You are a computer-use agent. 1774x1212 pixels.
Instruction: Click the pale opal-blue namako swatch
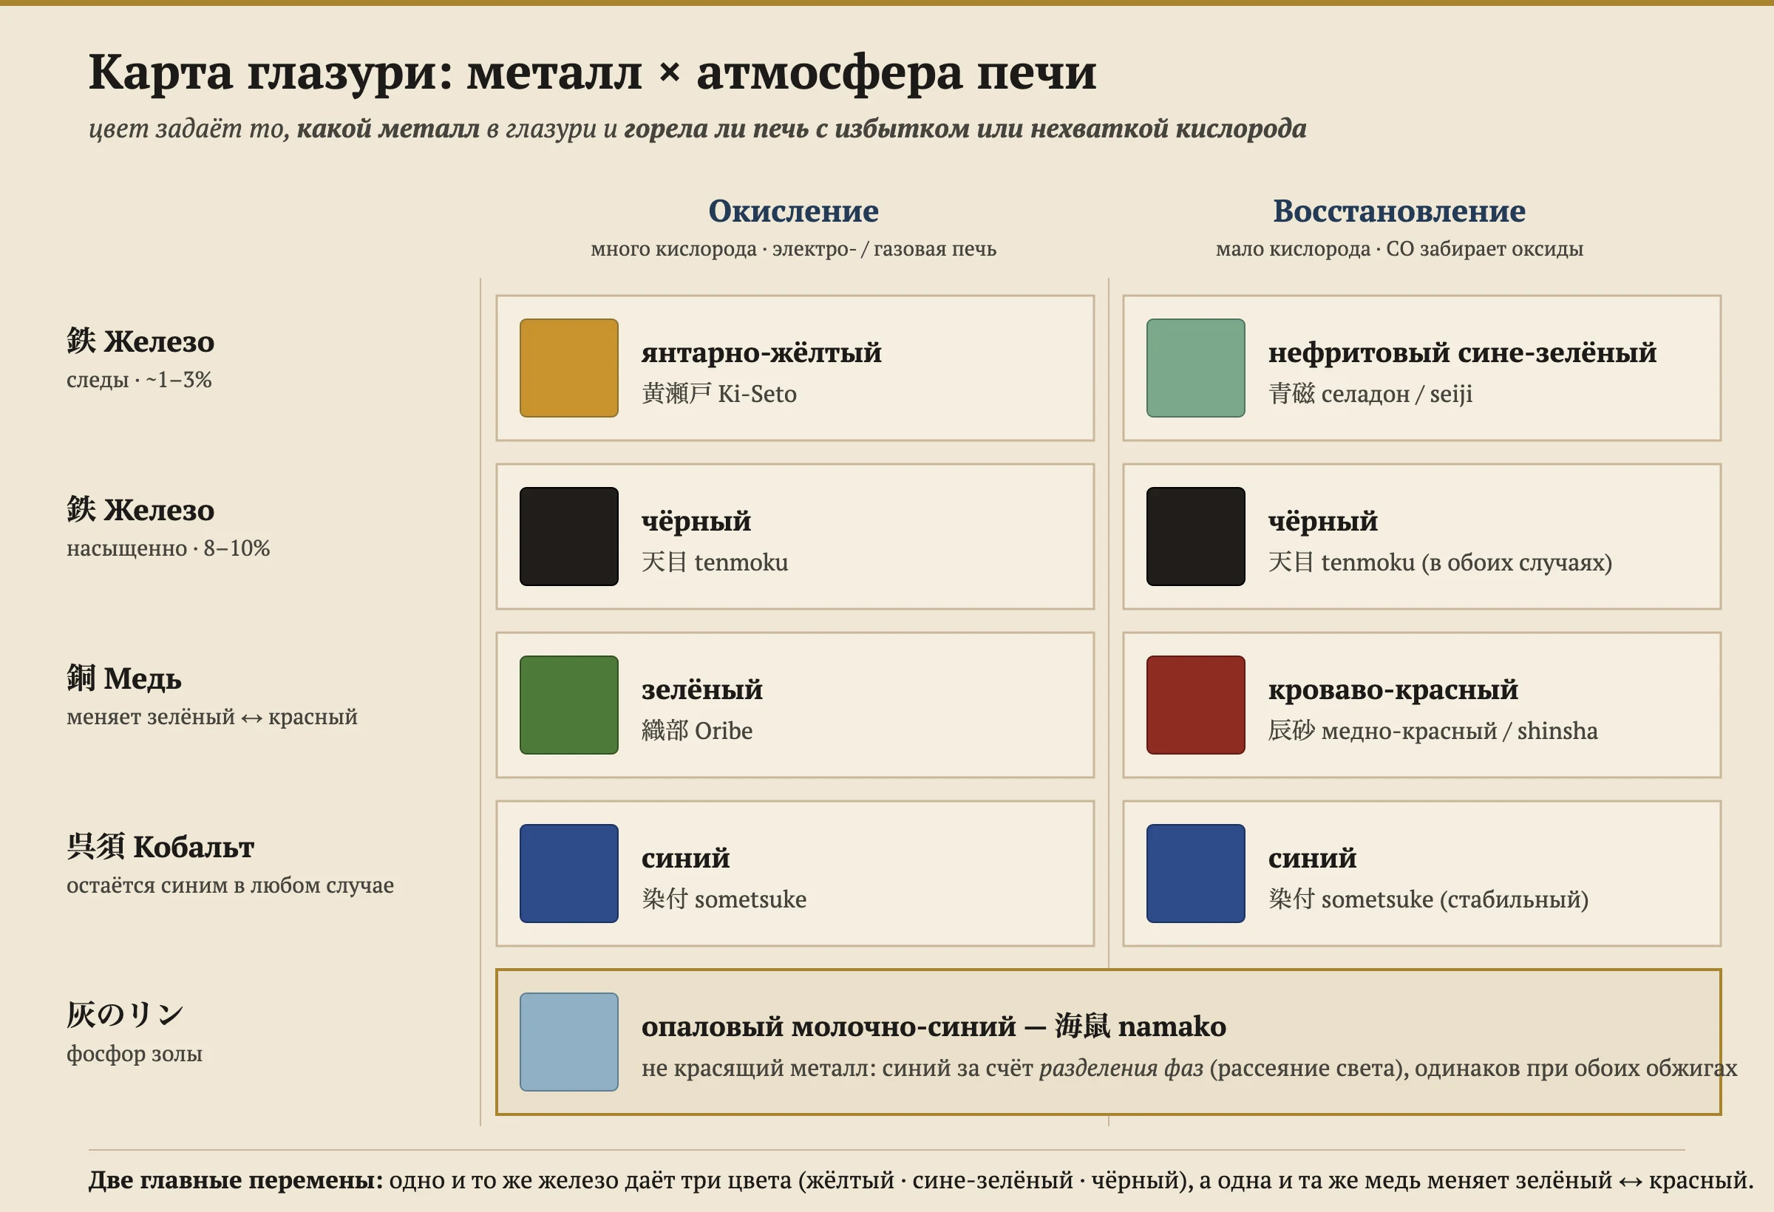point(568,1043)
